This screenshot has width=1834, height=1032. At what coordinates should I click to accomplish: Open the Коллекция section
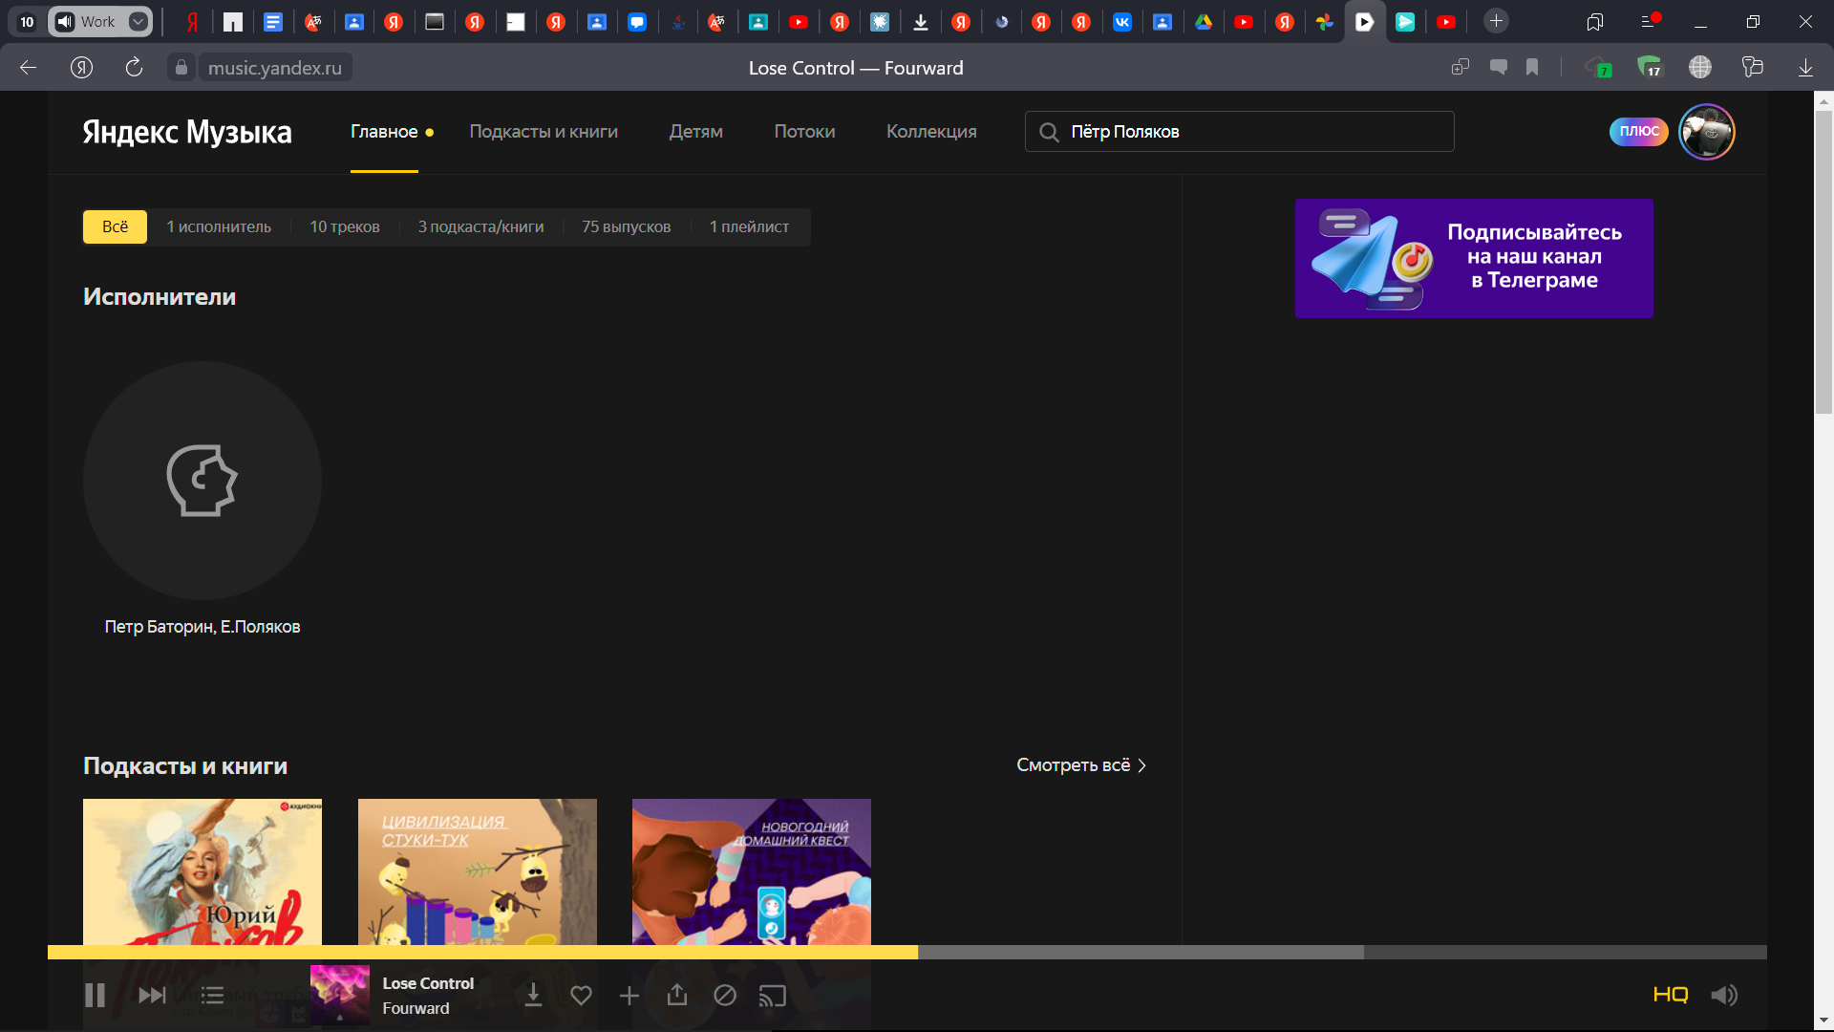click(x=931, y=132)
